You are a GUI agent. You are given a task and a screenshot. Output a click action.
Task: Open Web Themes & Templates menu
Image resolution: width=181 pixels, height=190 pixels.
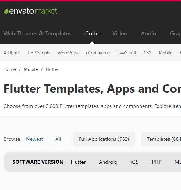click(x=37, y=34)
